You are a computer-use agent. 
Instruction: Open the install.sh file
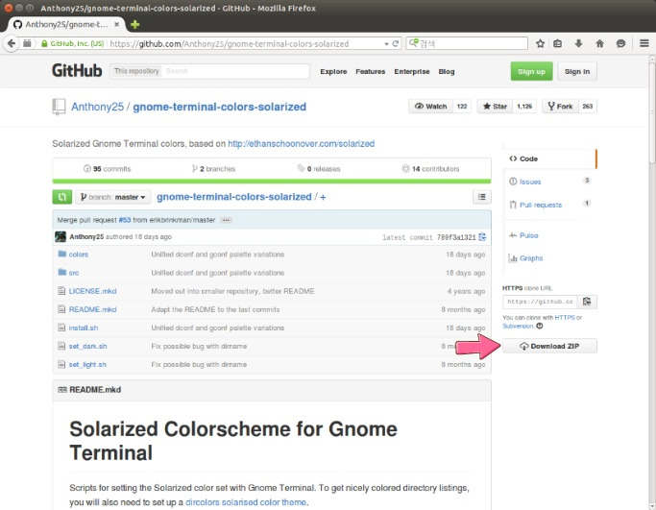pyautogui.click(x=84, y=328)
